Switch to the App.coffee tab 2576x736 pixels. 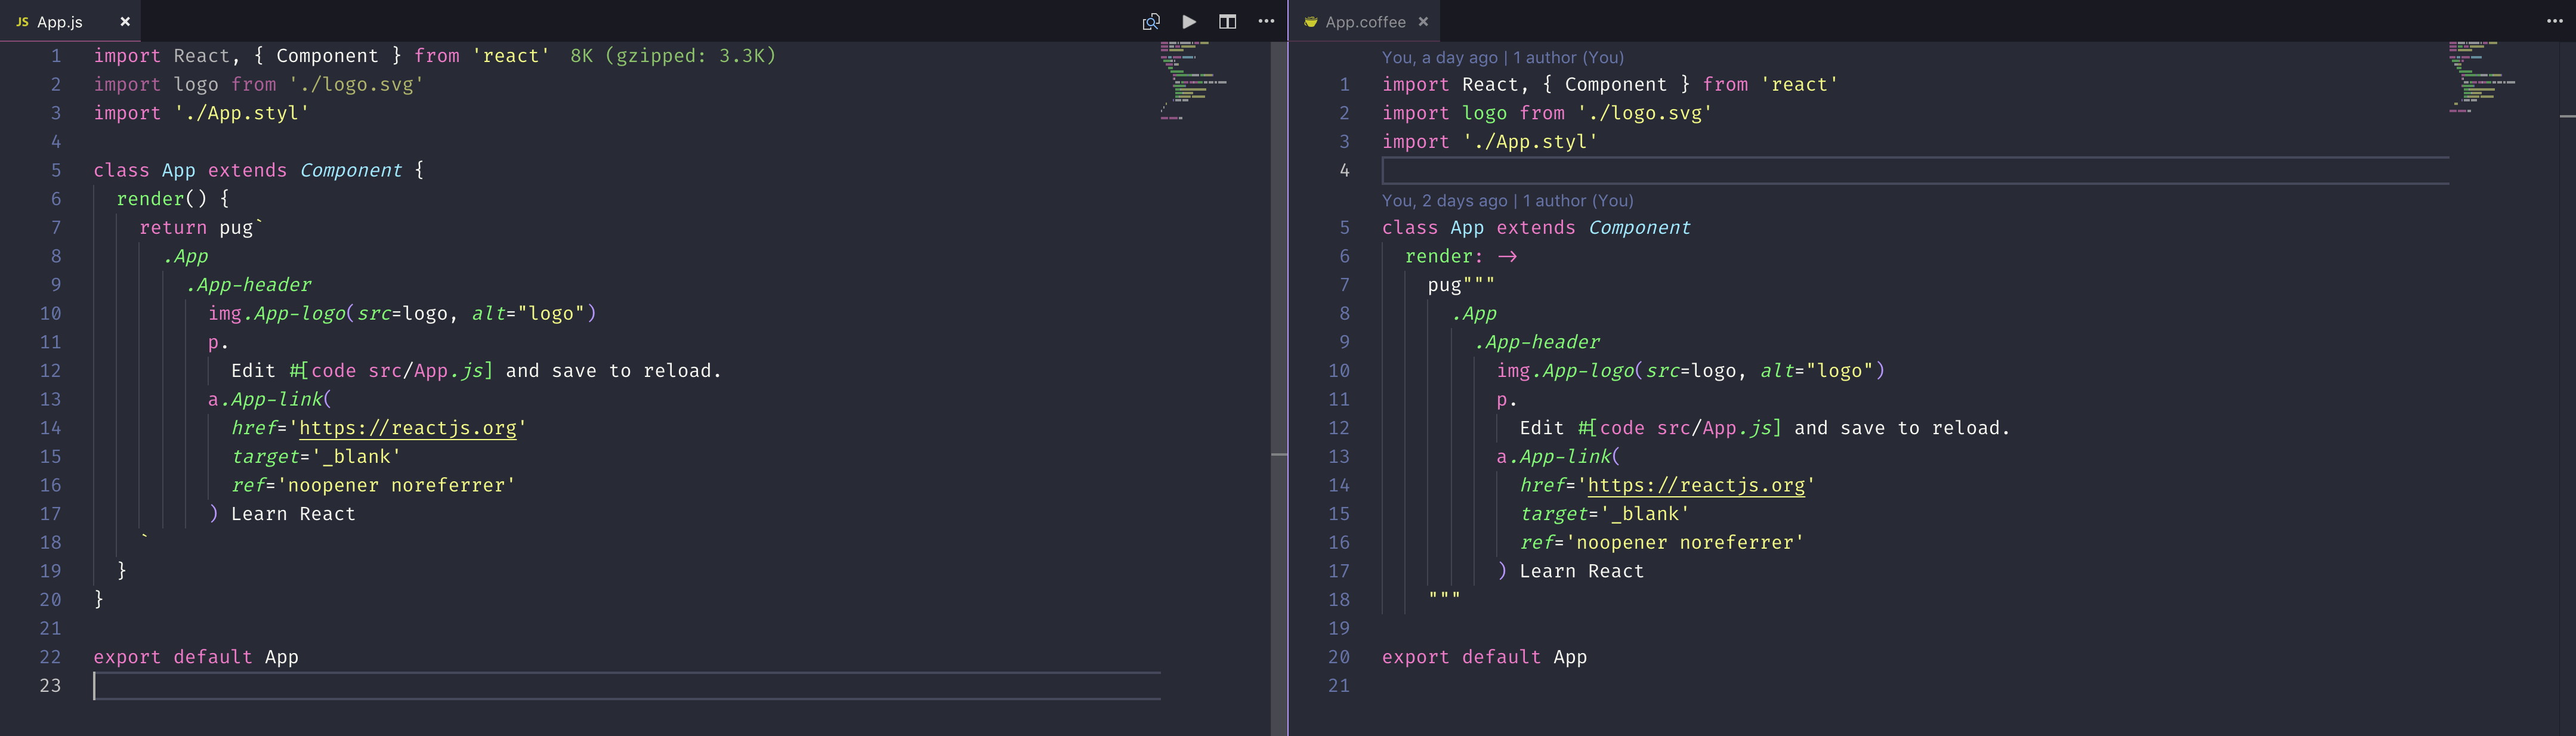pos(1365,21)
